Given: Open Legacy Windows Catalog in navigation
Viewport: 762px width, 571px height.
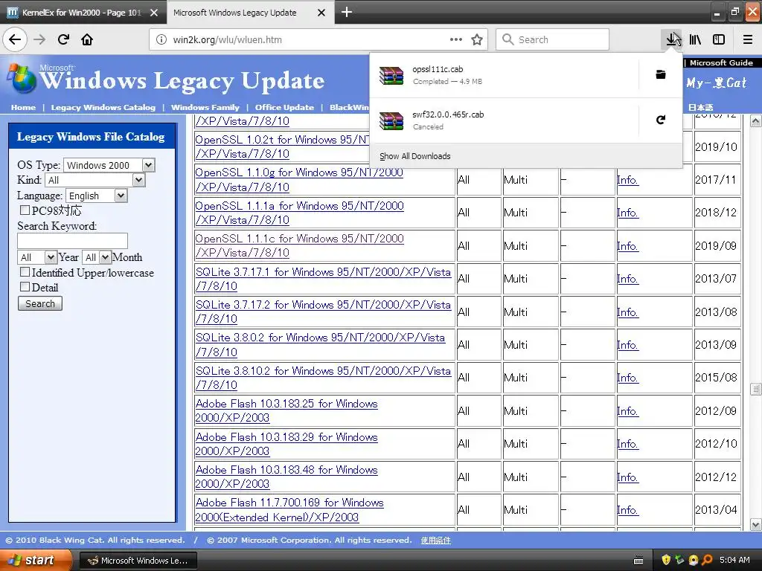Looking at the screenshot, I should pyautogui.click(x=103, y=107).
